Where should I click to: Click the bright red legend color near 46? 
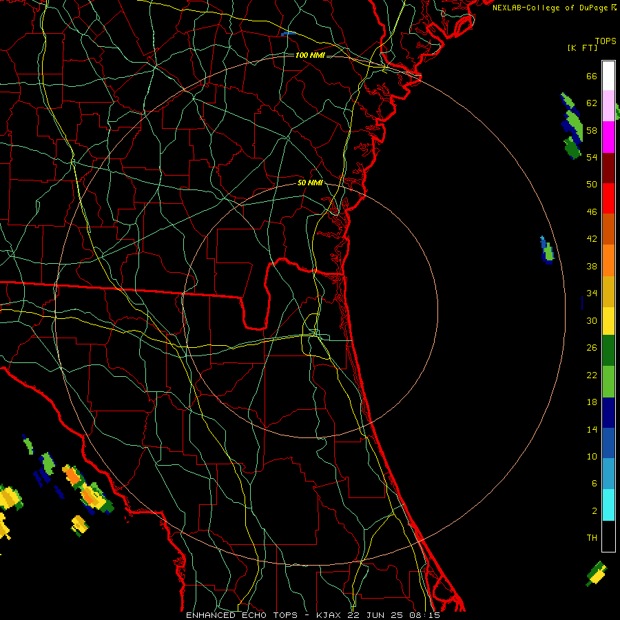[608, 199]
